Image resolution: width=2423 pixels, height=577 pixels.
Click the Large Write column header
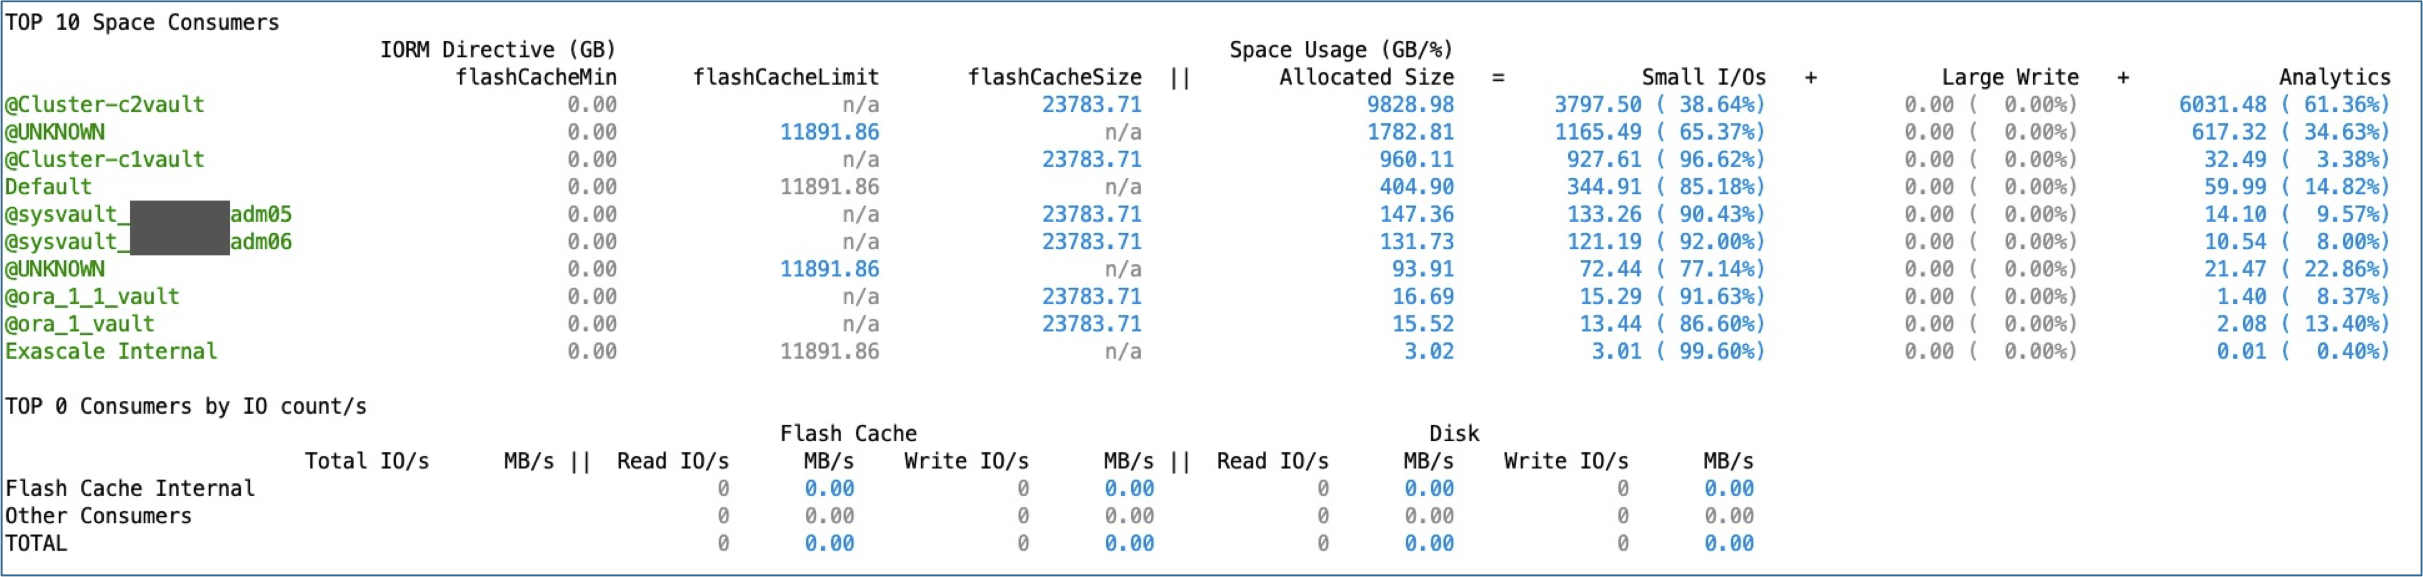pos(2010,77)
